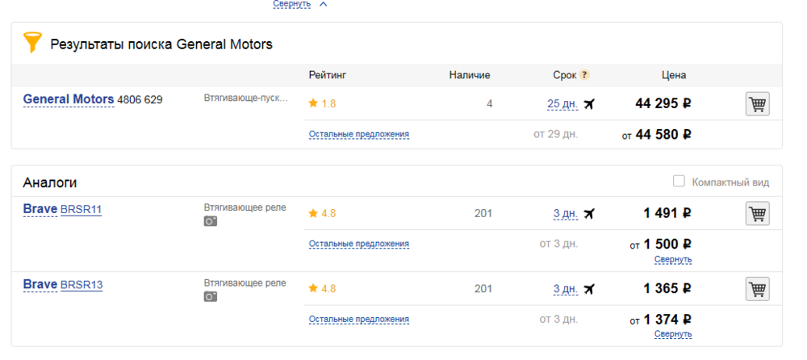The image size is (807, 360).
Task: Click the part number 4806 629
Action: coord(140,100)
